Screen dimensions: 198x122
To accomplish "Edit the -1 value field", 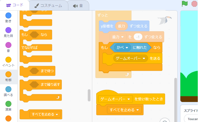I will pos(138,37).
